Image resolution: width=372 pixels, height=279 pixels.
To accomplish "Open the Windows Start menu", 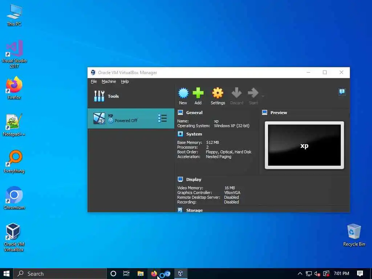I will 7,274.
